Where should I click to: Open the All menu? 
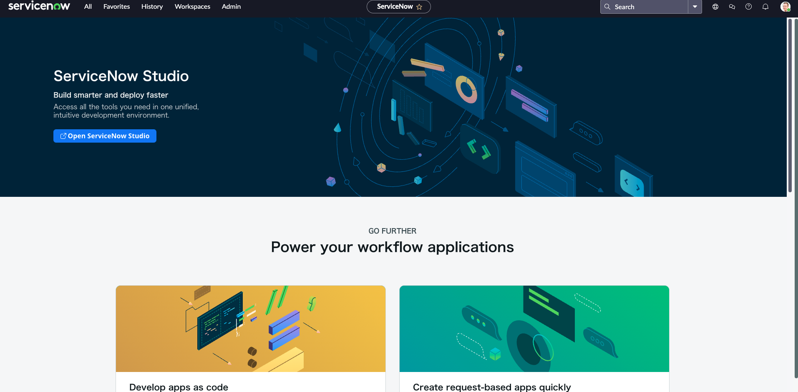88,7
